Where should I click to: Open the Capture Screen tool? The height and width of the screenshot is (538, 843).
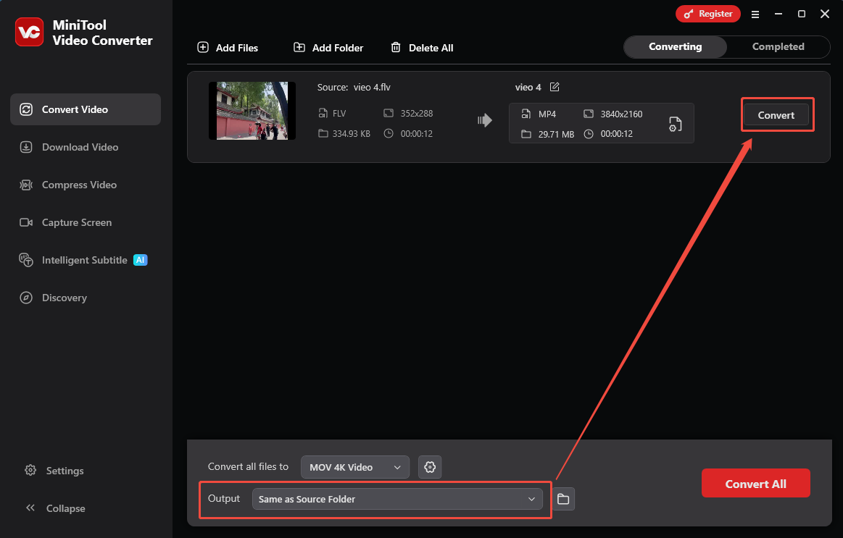25,222
